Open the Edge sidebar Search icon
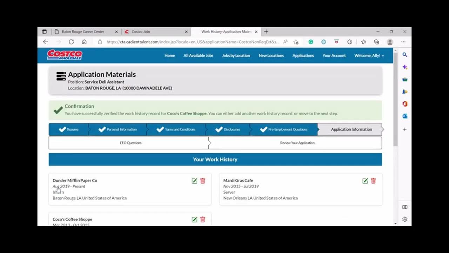449x253 pixels. point(405,55)
